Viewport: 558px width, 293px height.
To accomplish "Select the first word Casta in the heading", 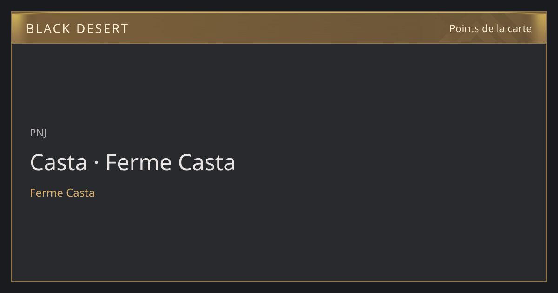I will (x=59, y=163).
